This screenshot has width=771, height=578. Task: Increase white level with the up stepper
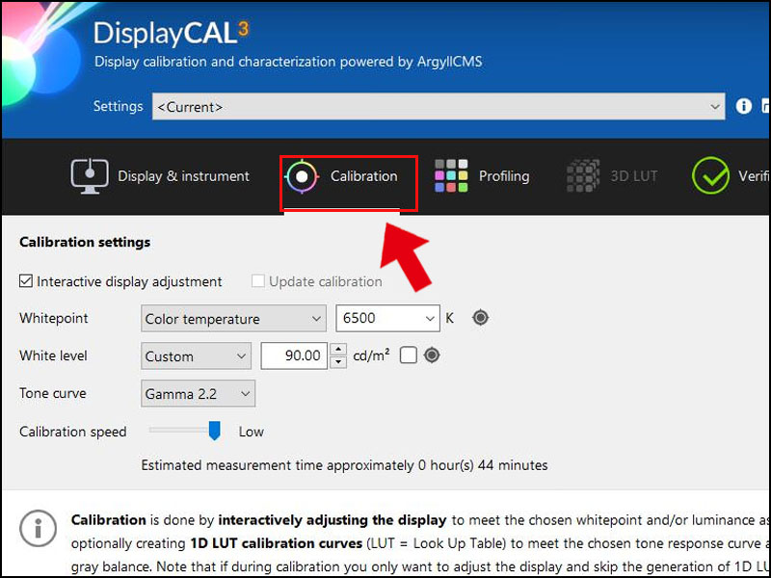338,350
